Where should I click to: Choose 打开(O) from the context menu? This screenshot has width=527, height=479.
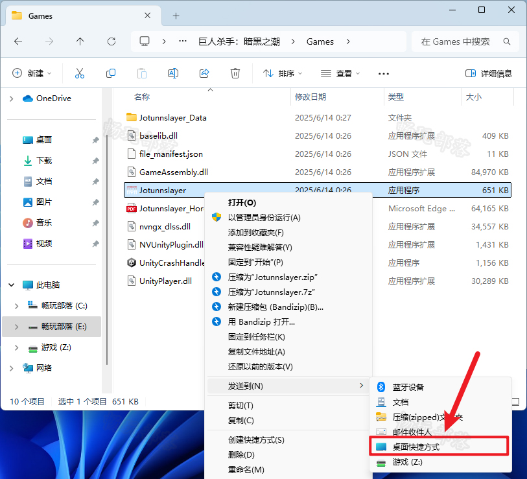288,203
